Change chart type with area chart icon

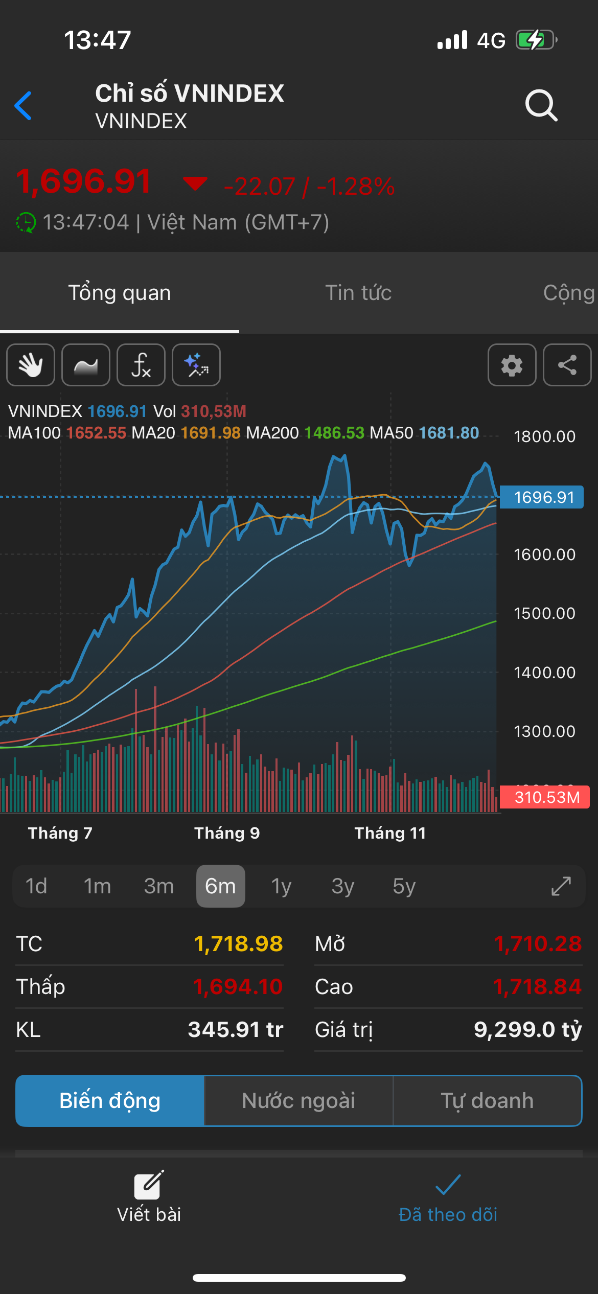pos(86,365)
